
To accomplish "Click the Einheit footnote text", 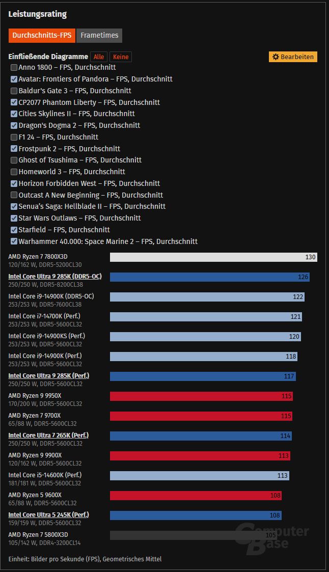I will point(85,559).
